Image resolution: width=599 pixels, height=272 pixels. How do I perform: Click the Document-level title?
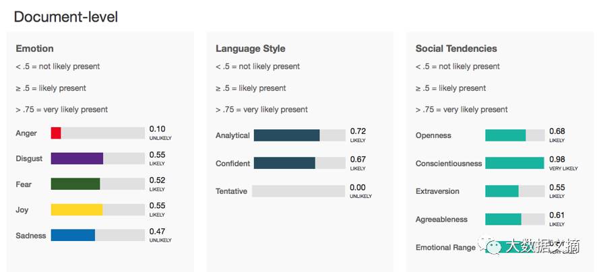[x=66, y=17]
